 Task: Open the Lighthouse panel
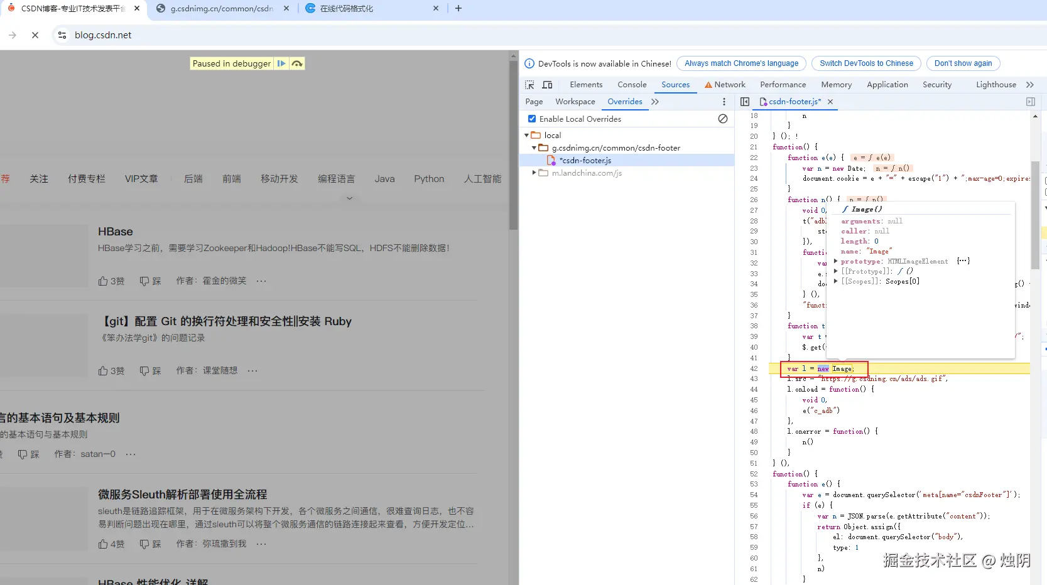coord(995,85)
